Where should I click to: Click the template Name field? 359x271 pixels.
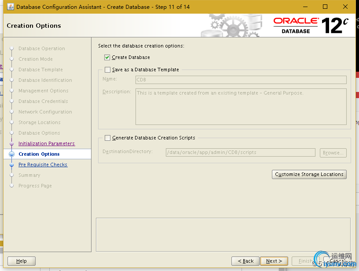tap(241, 80)
